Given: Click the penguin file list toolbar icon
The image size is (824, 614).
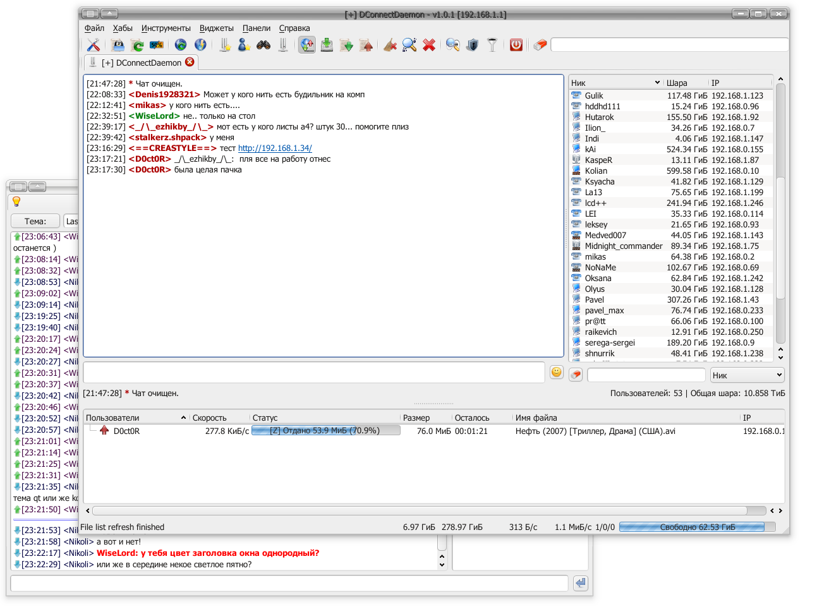Looking at the screenshot, I should coord(118,45).
